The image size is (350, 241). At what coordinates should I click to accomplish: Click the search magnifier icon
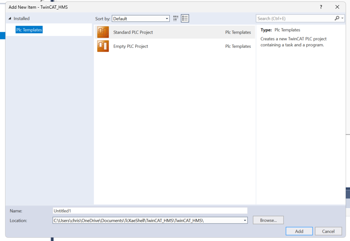337,18
